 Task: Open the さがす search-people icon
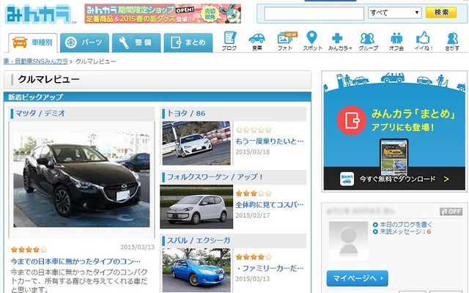pyautogui.click(x=452, y=41)
